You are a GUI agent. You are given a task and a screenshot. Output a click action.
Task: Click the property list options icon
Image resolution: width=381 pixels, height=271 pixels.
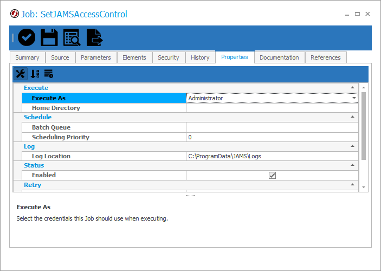(49, 74)
